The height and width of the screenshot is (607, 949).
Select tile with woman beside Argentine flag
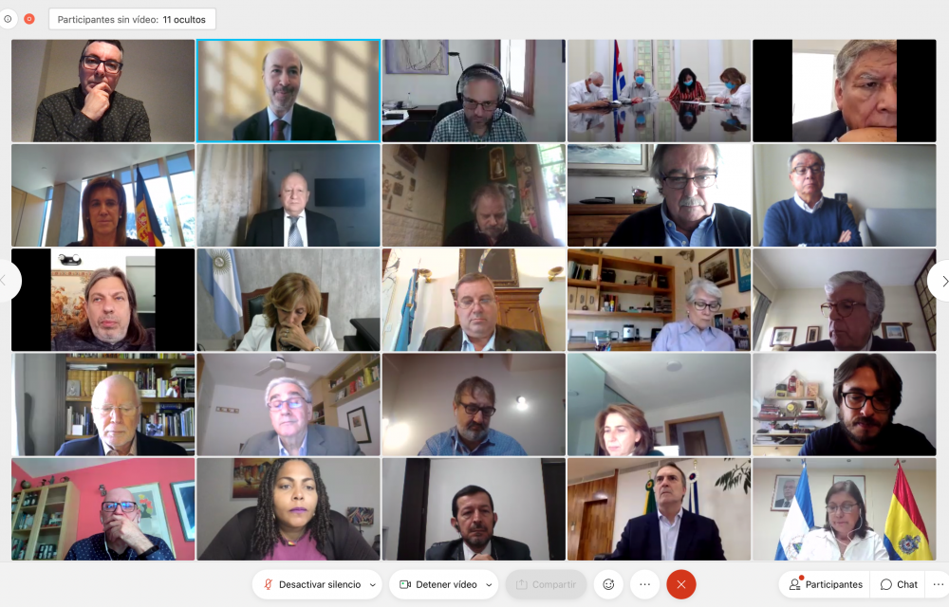coord(288,300)
